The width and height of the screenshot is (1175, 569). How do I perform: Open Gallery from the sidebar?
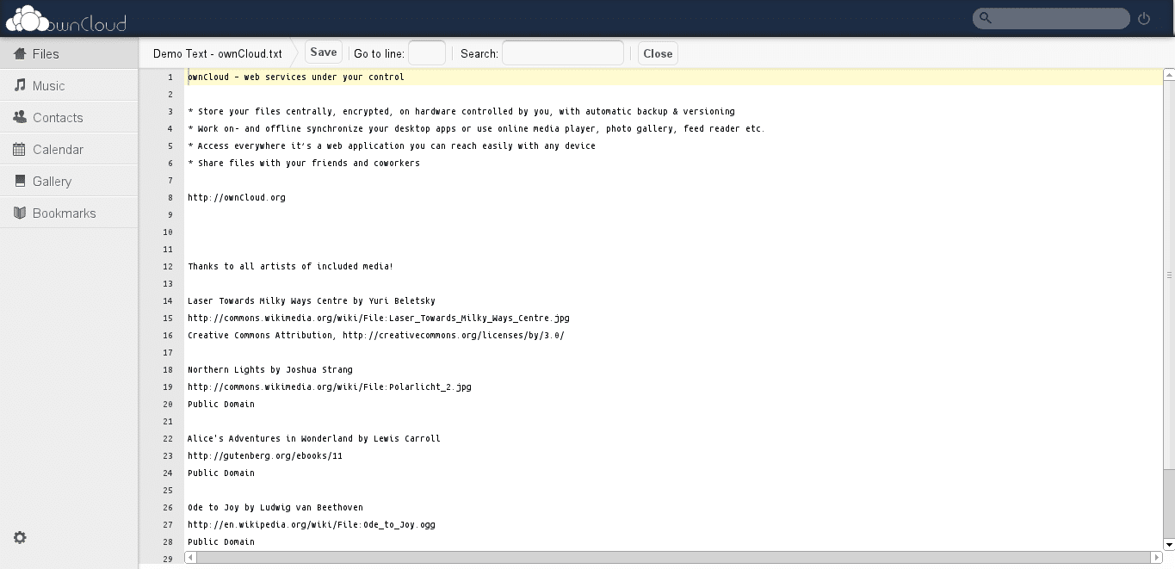[x=69, y=181]
